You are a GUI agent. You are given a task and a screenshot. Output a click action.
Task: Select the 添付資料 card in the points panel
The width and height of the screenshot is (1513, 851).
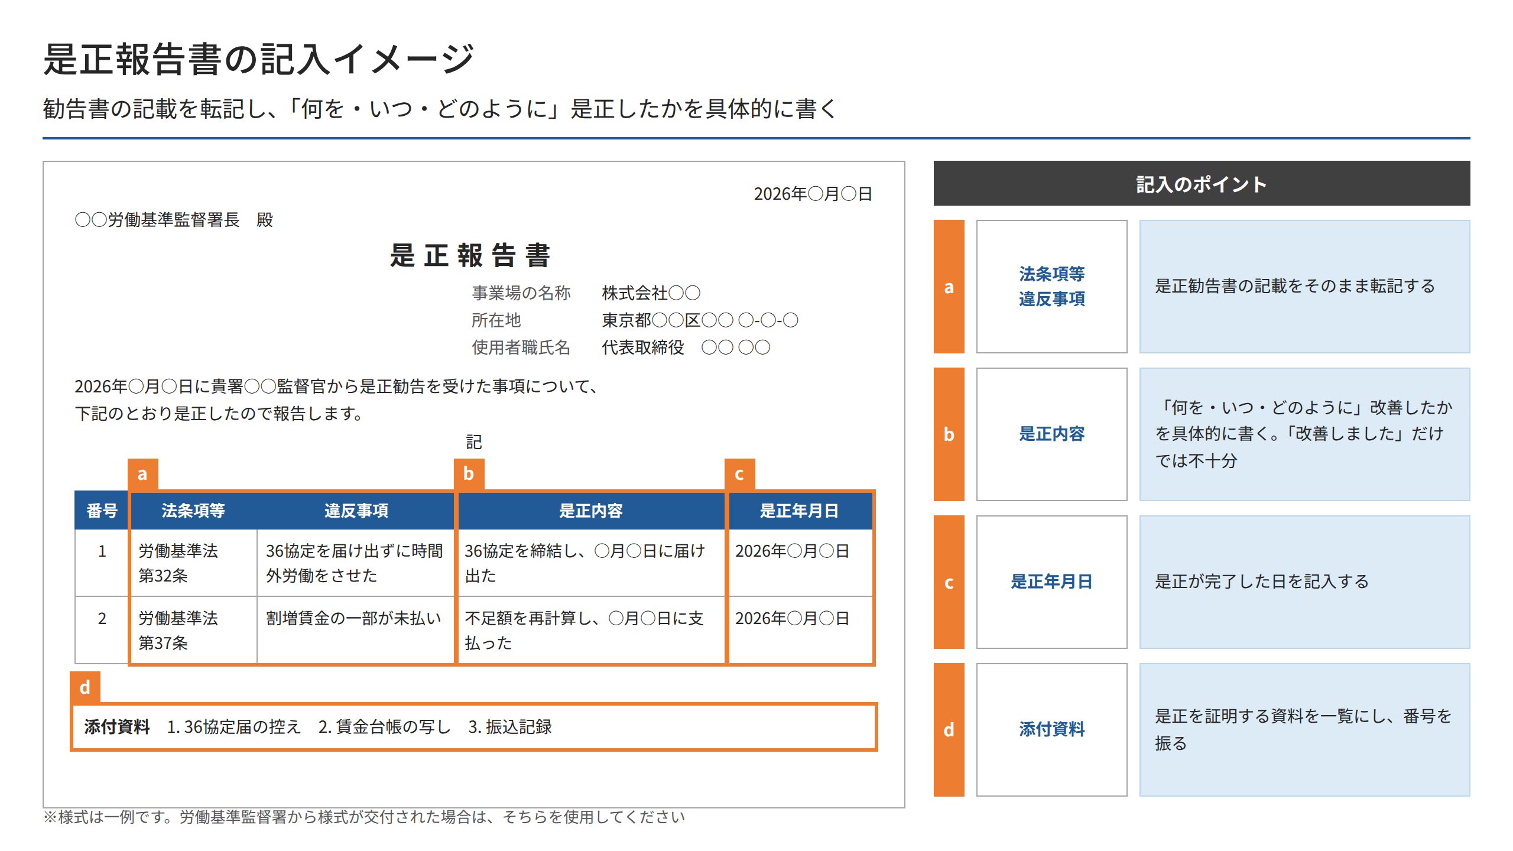pos(1051,730)
